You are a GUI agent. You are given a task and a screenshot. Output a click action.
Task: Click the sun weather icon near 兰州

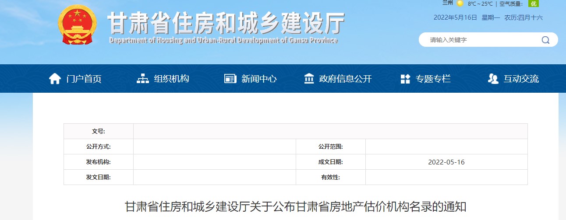pos(460,3)
